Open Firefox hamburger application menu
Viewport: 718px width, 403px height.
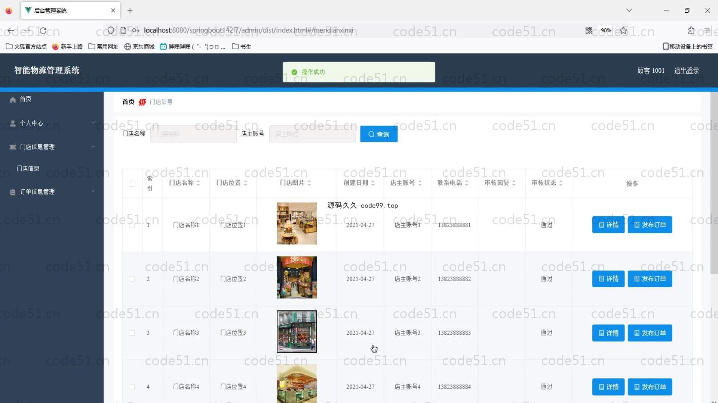pos(707,31)
